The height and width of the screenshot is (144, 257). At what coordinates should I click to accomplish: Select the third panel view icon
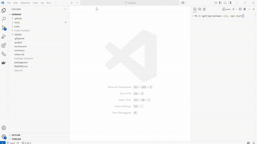[204, 9]
